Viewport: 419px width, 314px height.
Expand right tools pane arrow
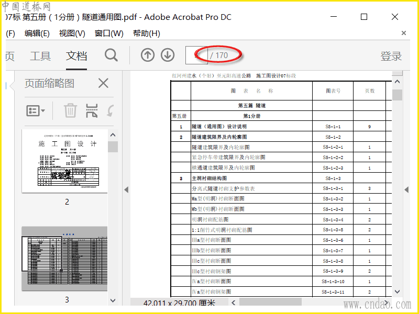click(406, 190)
